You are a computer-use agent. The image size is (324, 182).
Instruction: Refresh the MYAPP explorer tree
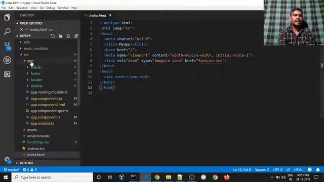(x=68, y=36)
